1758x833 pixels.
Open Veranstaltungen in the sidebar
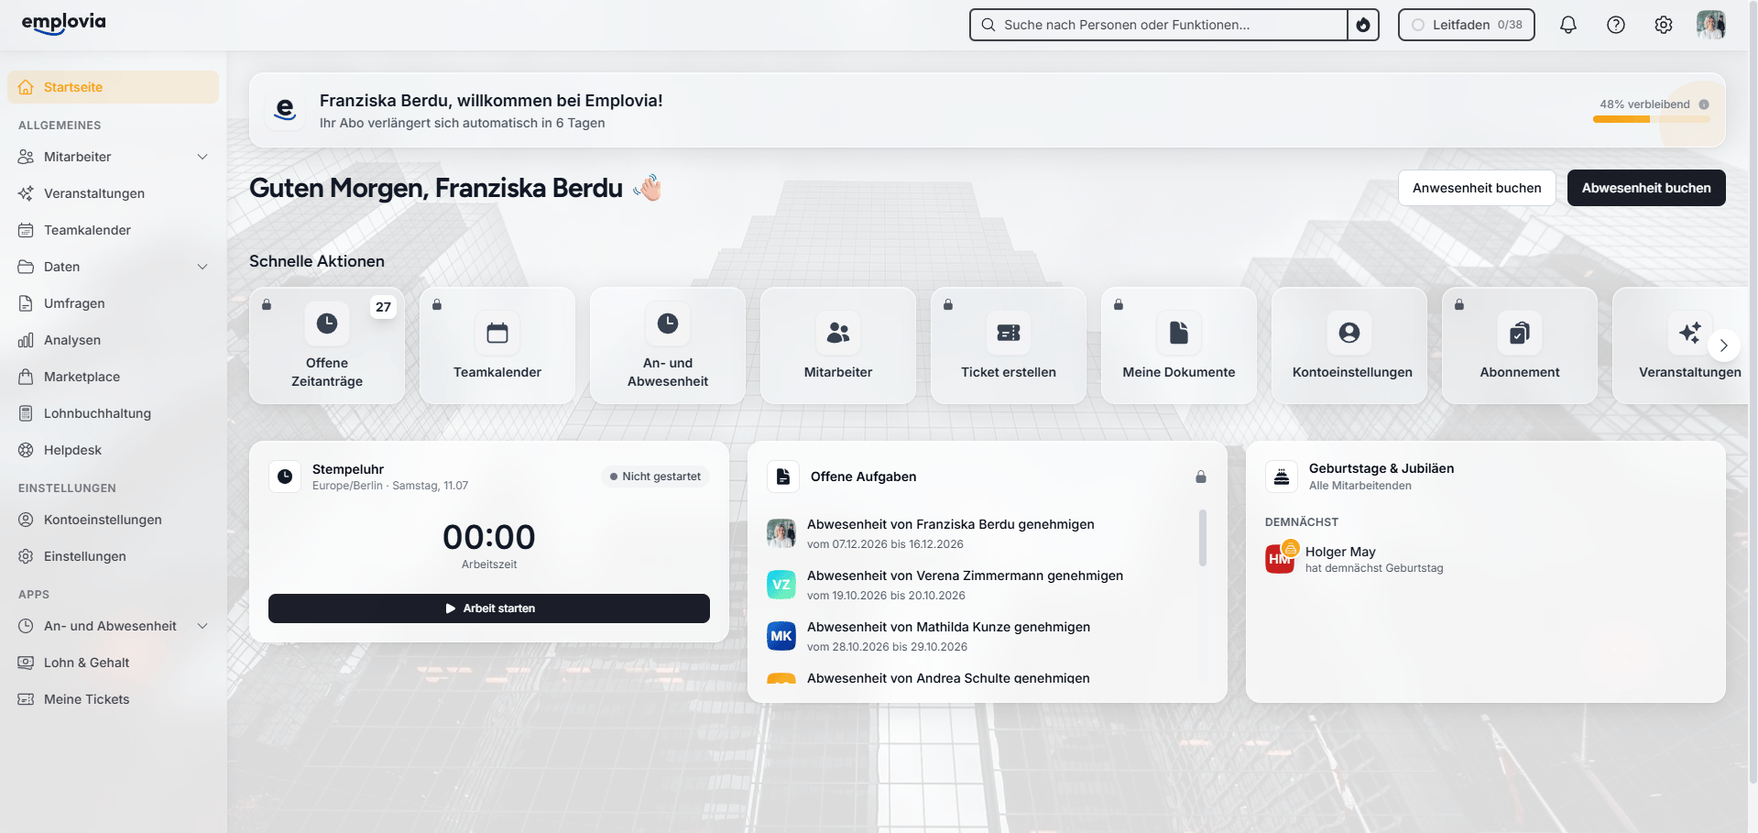pos(113,193)
